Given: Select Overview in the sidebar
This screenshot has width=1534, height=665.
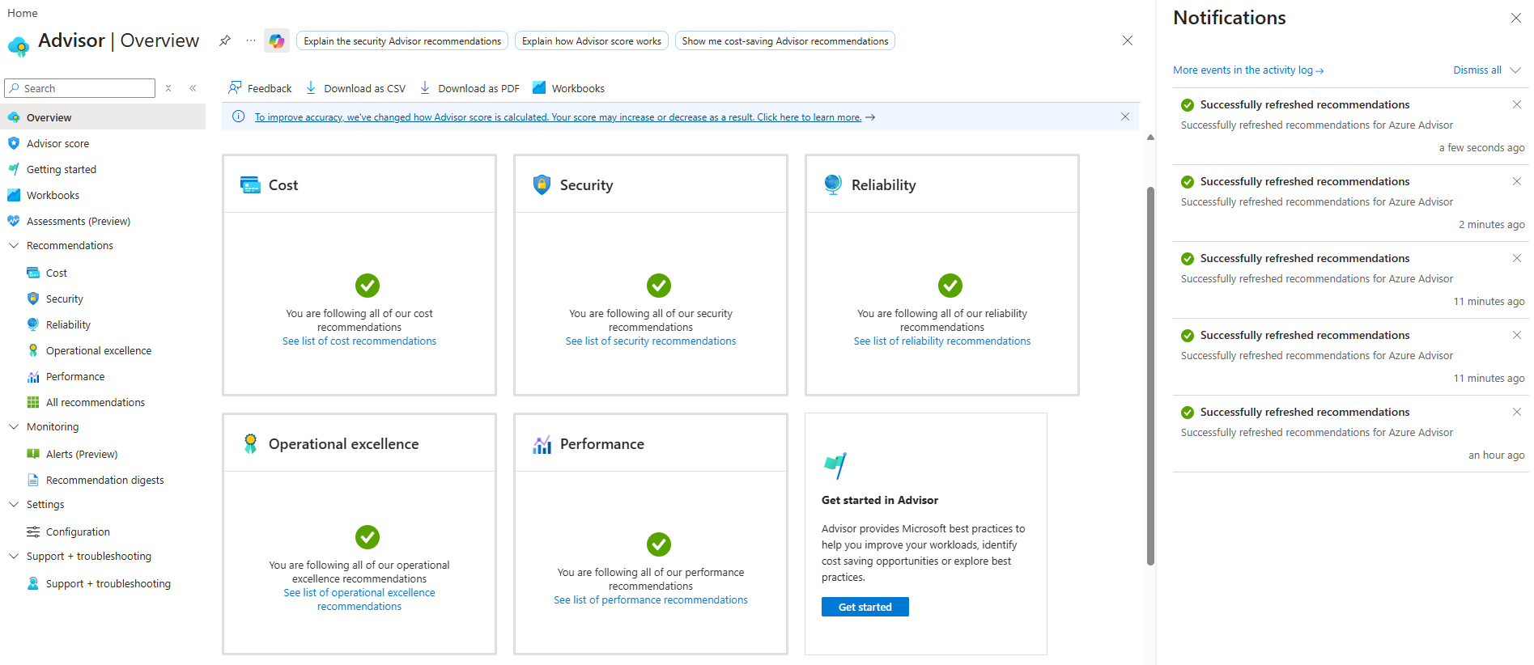Looking at the screenshot, I should (x=103, y=117).
